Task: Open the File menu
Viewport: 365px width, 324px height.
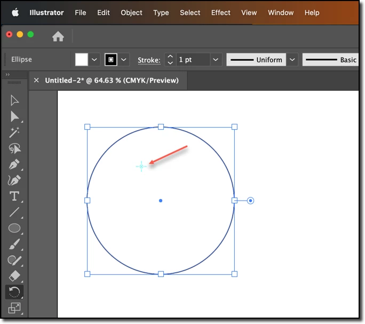Action: 80,13
